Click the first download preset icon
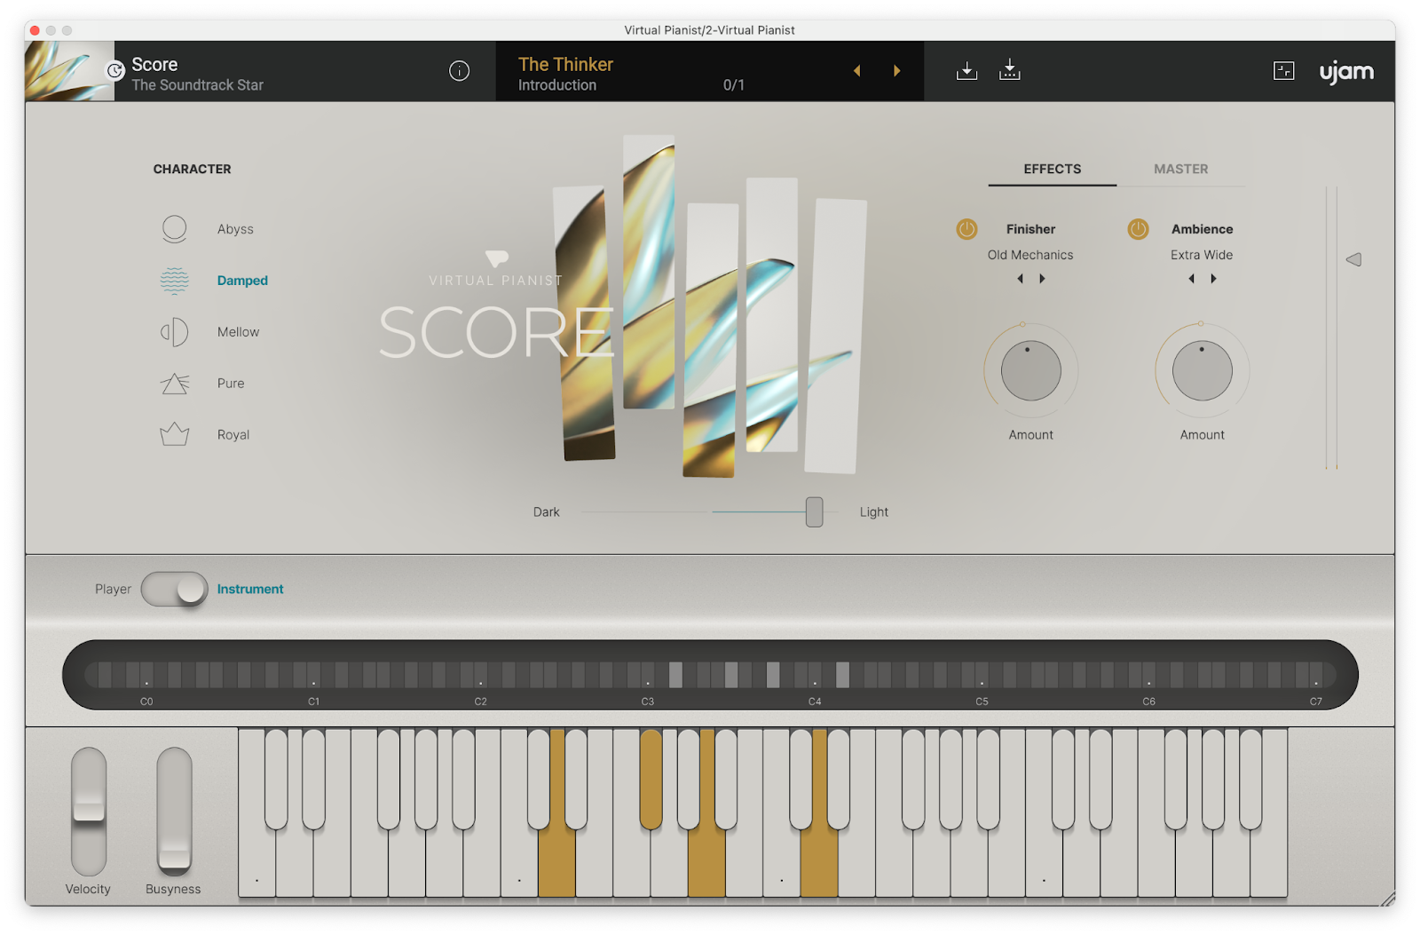1420x935 pixels. pyautogui.click(x=966, y=71)
